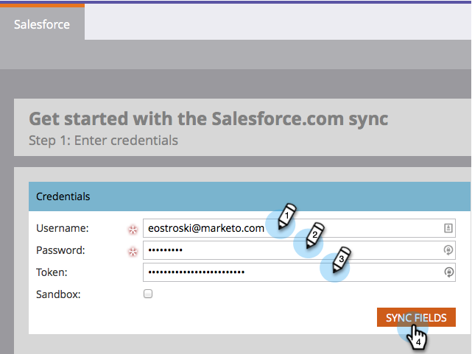Click the Username label
The width and height of the screenshot is (472, 354).
(x=63, y=228)
